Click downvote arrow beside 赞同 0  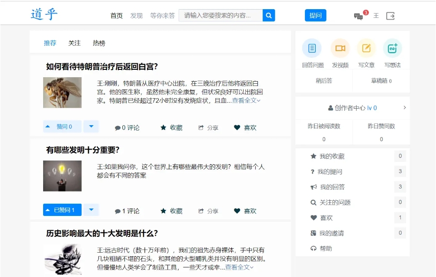click(x=91, y=127)
